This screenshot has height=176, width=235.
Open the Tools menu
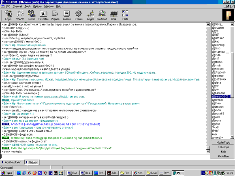click(28, 6)
